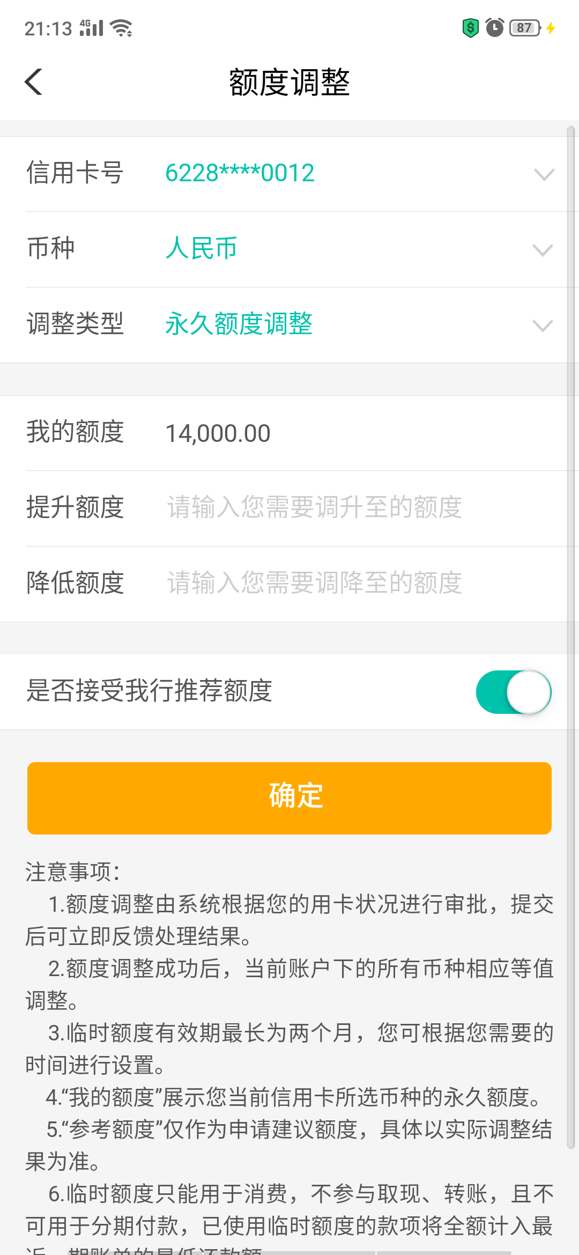Expand the 信用卡号 dropdown chevron
The width and height of the screenshot is (579, 1255).
[x=544, y=174]
